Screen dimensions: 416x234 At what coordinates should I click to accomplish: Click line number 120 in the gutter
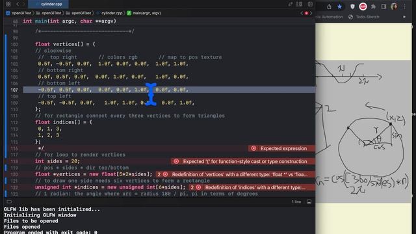pos(14,174)
